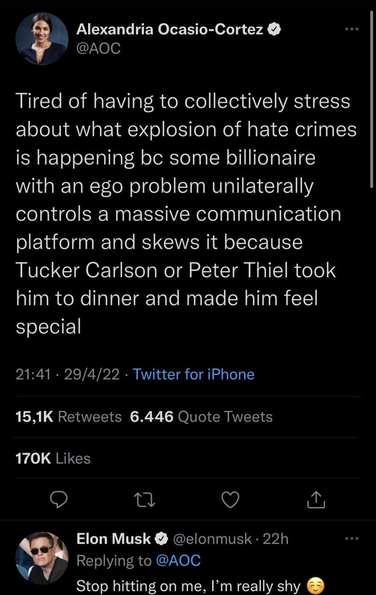Click the Elon Musk display name
Image resolution: width=376 pixels, height=595 pixels.
[x=114, y=539]
